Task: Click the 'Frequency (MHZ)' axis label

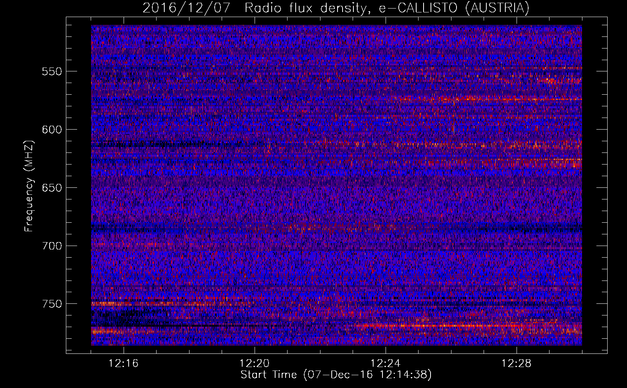Action: pyautogui.click(x=29, y=186)
